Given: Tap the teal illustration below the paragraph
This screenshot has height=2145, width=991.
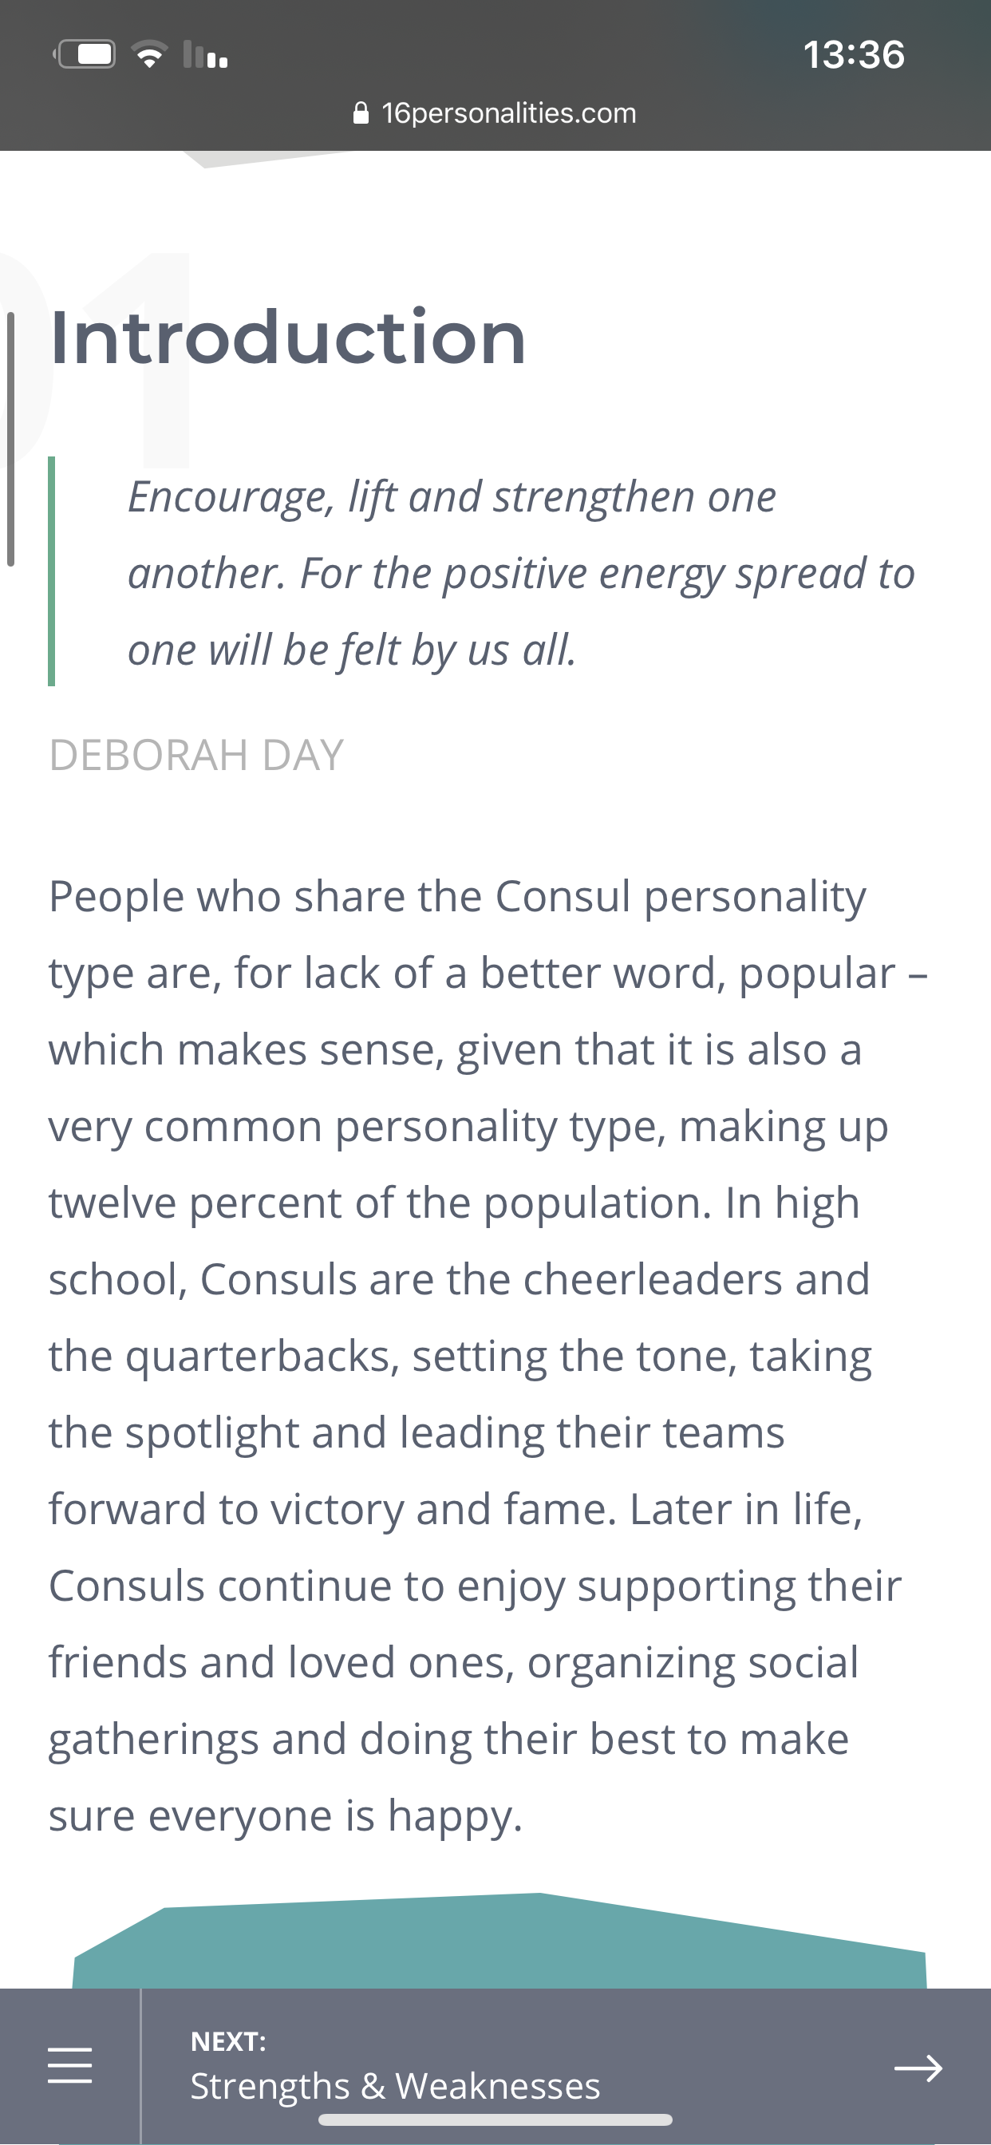Looking at the screenshot, I should pyautogui.click(x=499, y=1942).
